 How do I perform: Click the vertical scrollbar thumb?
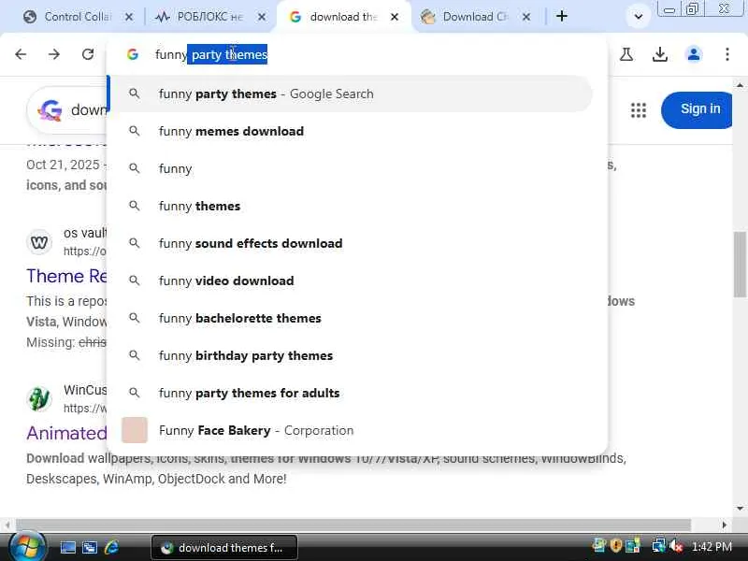pyautogui.click(x=740, y=265)
